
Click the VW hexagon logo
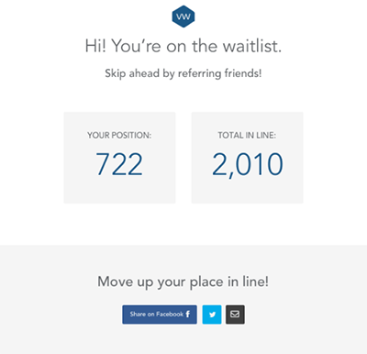tap(183, 17)
